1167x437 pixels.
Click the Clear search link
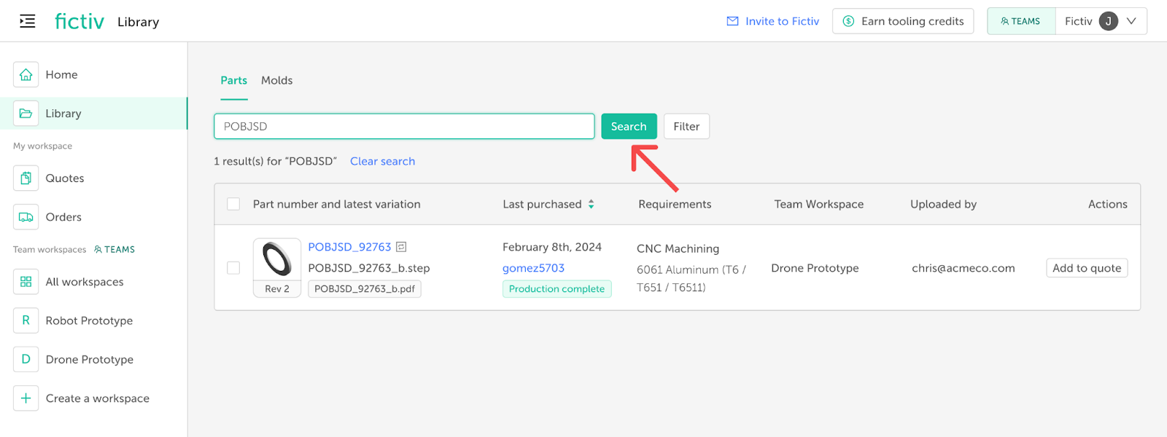(382, 161)
